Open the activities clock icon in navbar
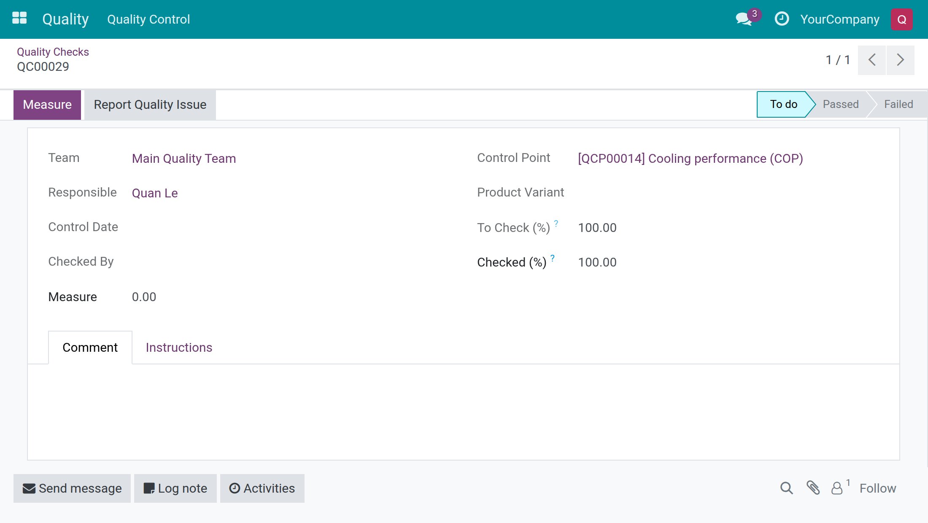The width and height of the screenshot is (928, 523). tap(782, 19)
